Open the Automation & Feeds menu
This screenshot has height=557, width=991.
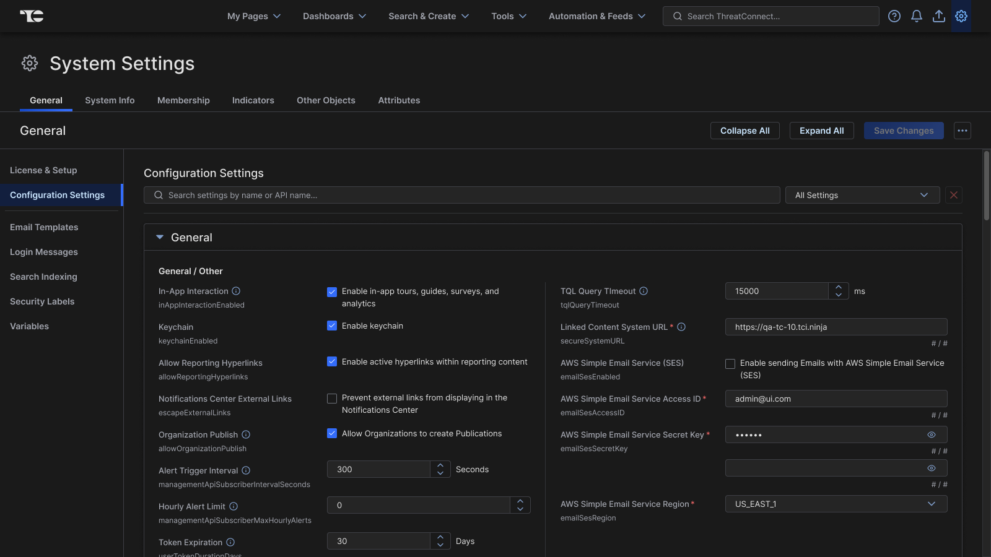coord(596,16)
